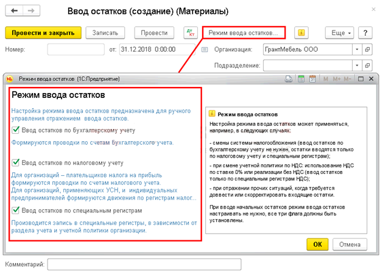
Task: Click the print-preview icon in the dialog title bar
Action: coord(289,79)
